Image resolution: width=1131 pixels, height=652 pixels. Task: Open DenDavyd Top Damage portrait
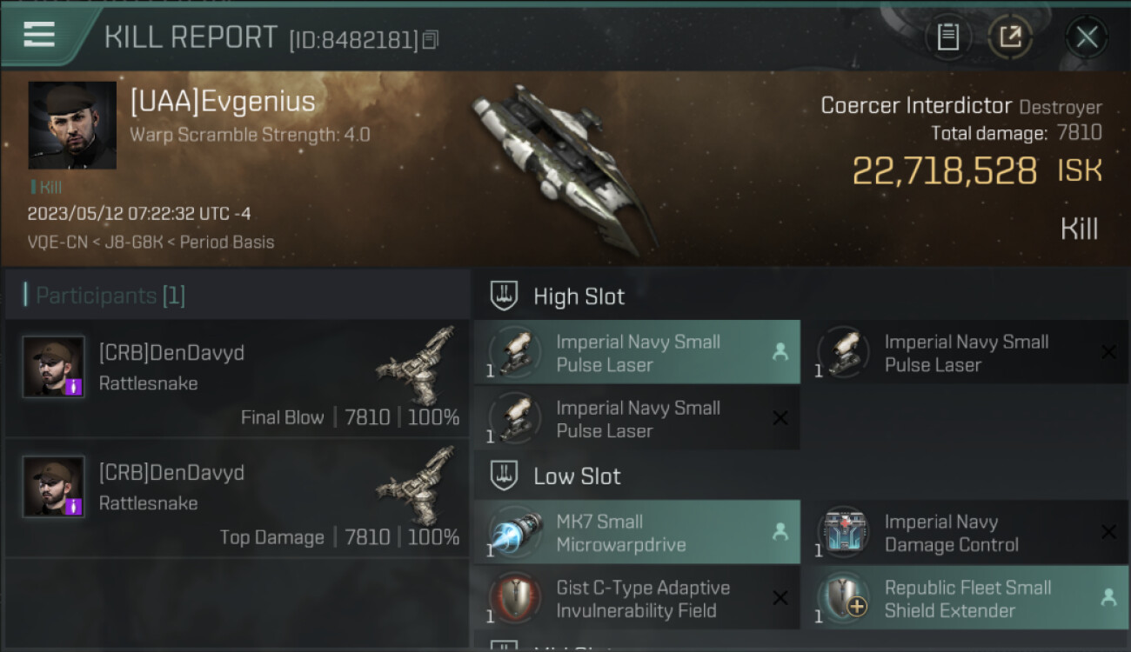(54, 487)
